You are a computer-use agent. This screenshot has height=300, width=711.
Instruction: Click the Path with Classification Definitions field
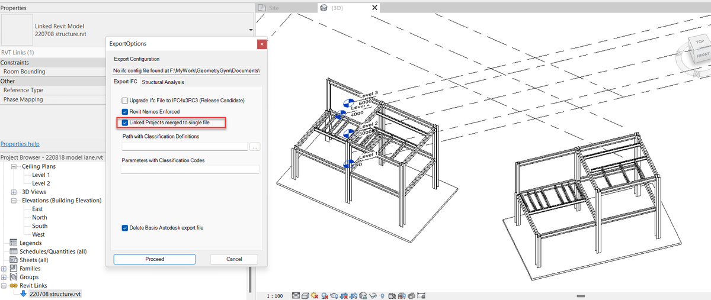point(184,146)
